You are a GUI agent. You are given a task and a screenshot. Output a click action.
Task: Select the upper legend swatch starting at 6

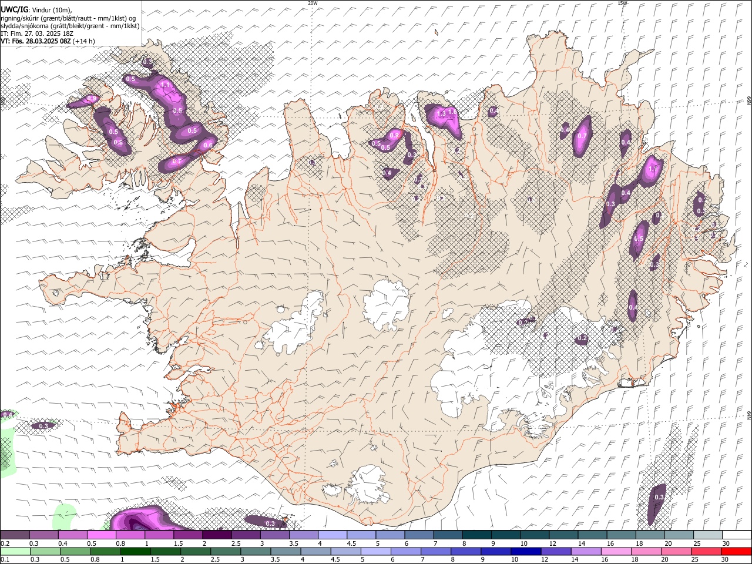[419, 535]
